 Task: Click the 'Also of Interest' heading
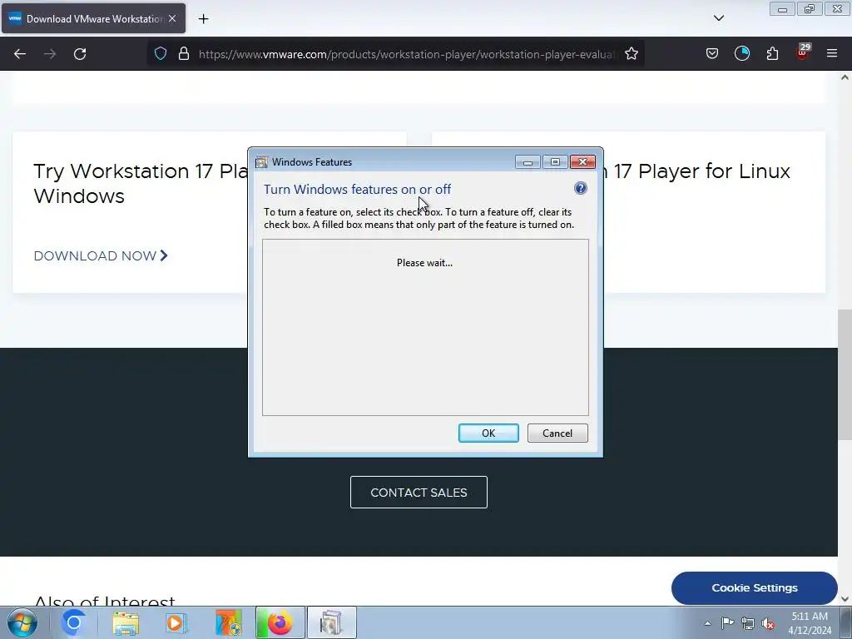[104, 601]
